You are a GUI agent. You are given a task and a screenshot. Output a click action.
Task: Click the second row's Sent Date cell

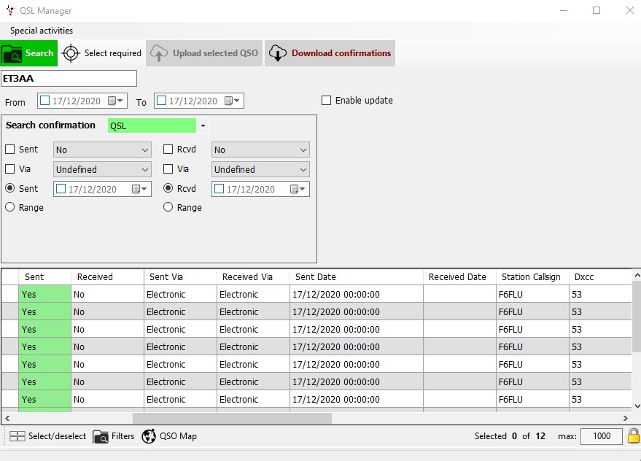tap(357, 311)
